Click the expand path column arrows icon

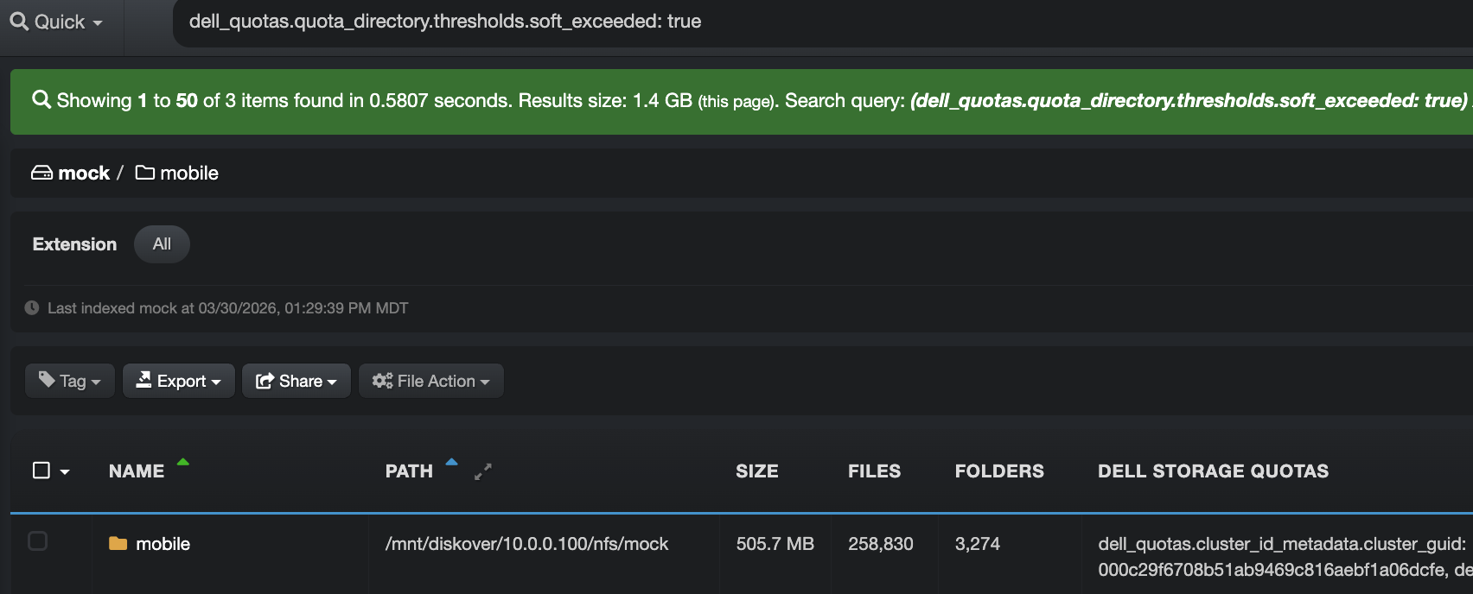[483, 471]
